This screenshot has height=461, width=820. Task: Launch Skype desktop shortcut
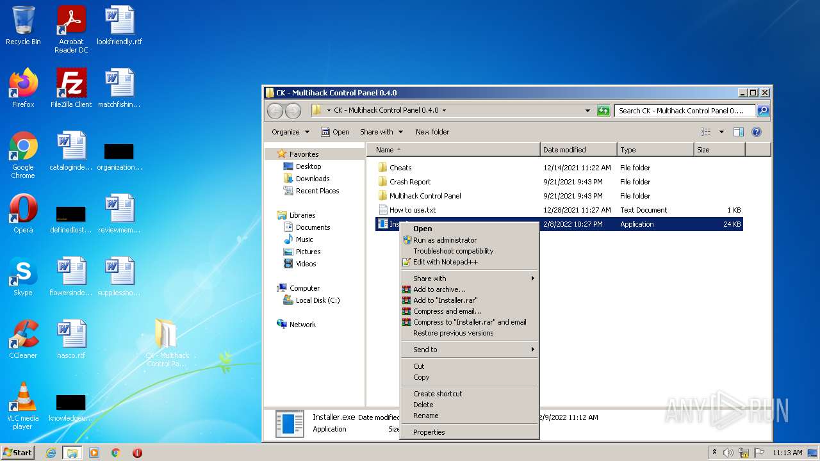pos(23,277)
